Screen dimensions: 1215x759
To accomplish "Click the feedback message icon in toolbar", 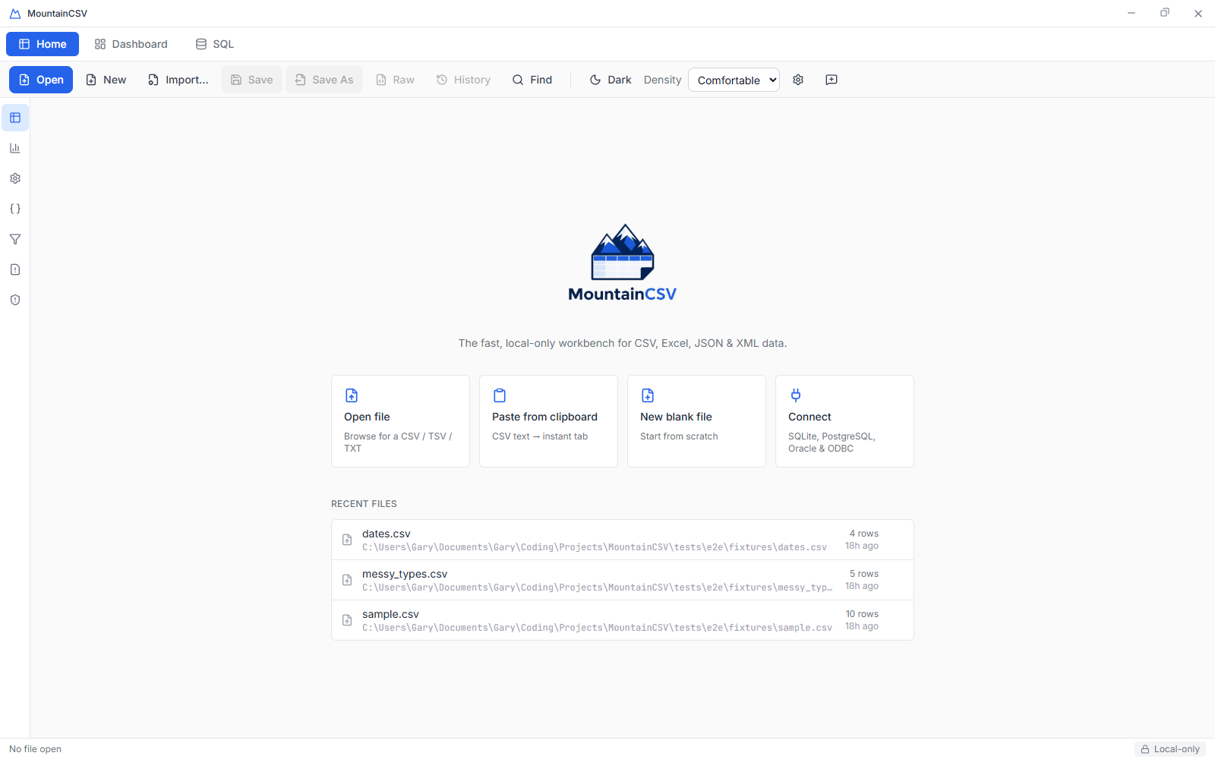I will [832, 80].
